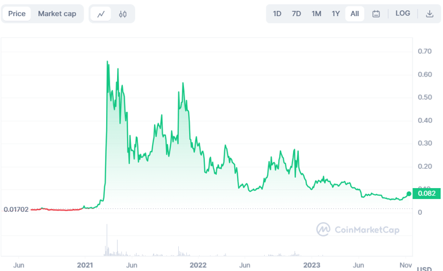The image size is (443, 271).
Task: Click the tallest volume bar in 2021
Action: pos(107,241)
